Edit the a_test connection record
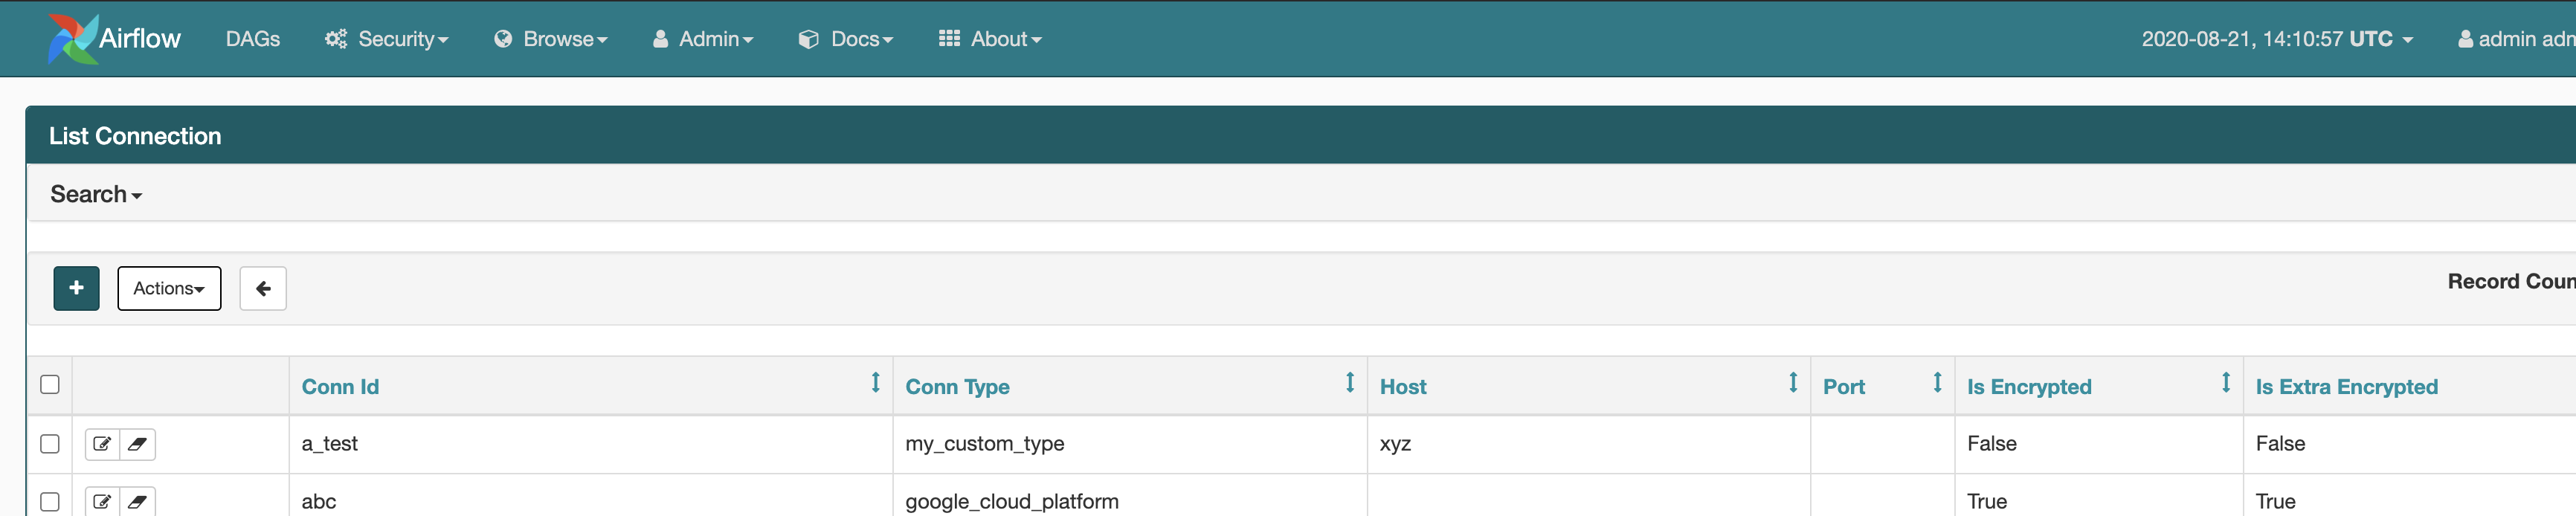 pyautogui.click(x=102, y=444)
